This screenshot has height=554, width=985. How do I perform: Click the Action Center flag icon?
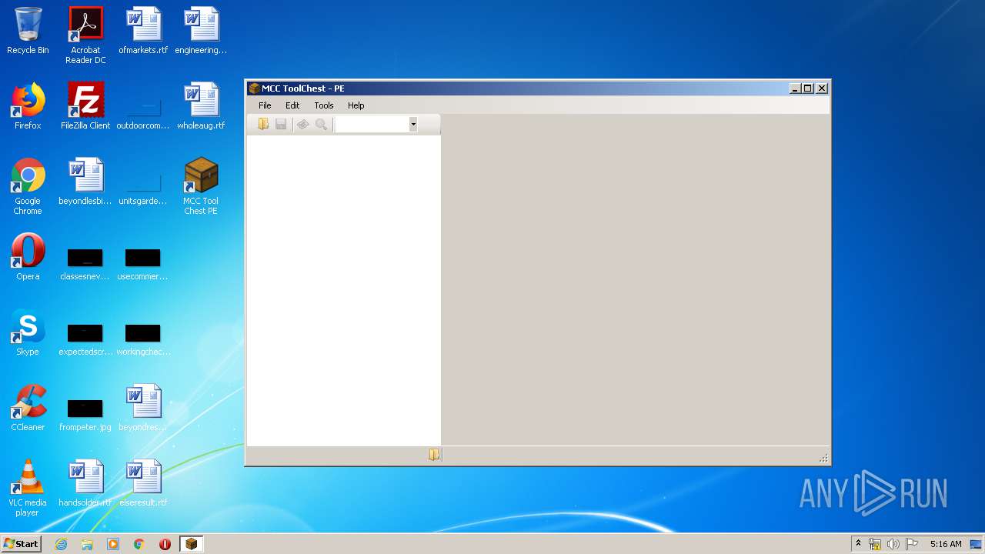click(912, 544)
